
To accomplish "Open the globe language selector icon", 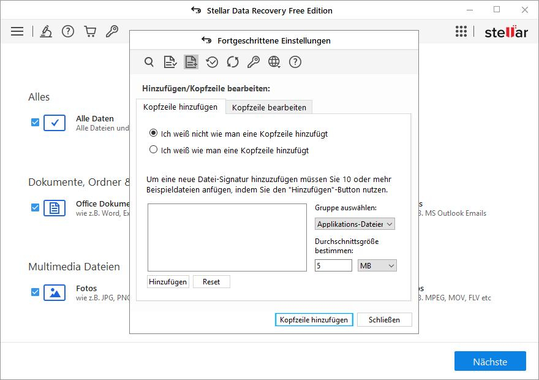I will (274, 62).
